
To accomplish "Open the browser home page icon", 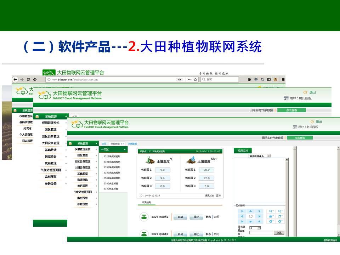I will [35, 80].
